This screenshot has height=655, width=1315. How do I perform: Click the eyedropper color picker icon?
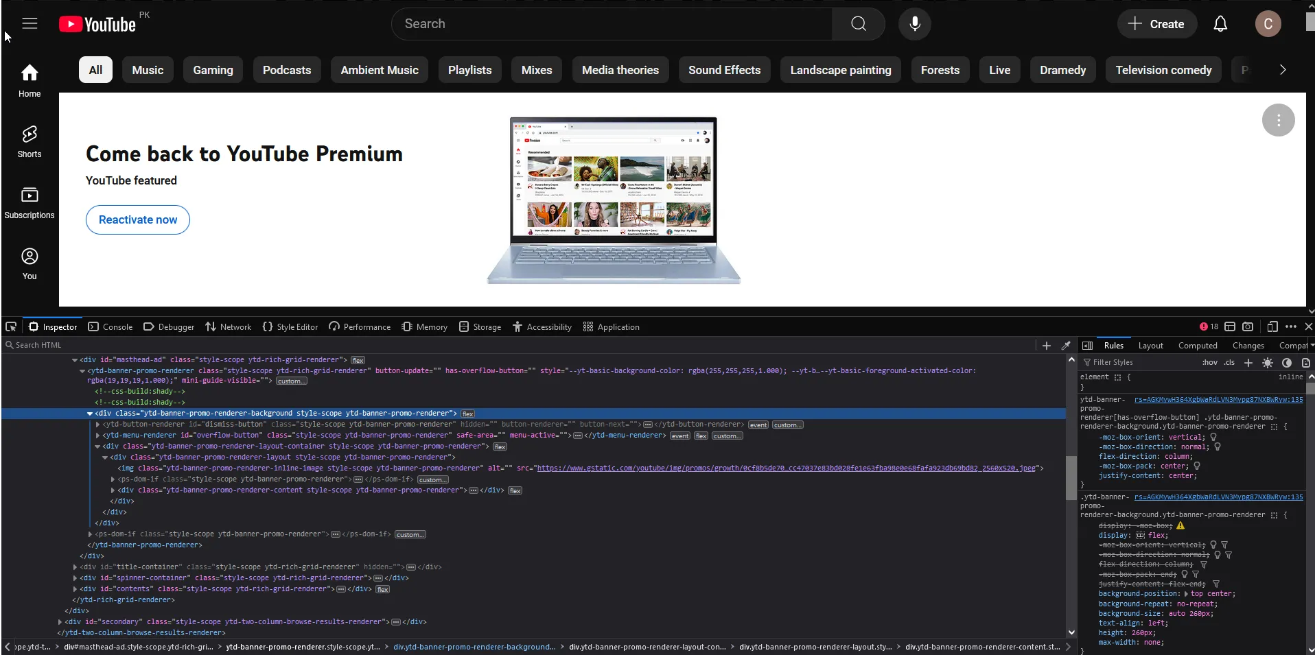[x=1066, y=346]
